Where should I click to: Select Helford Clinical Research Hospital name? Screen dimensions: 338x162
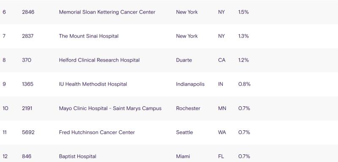(99, 60)
